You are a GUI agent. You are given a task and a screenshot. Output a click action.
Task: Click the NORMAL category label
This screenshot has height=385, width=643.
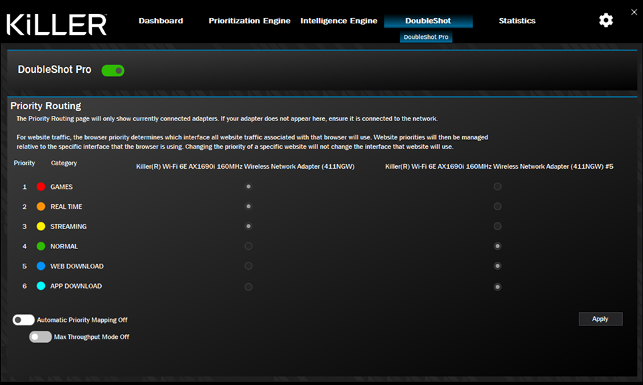coord(64,246)
